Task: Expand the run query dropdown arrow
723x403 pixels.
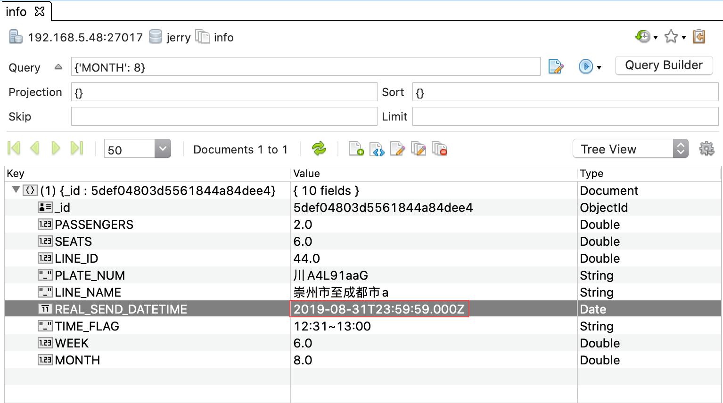Action: point(599,68)
